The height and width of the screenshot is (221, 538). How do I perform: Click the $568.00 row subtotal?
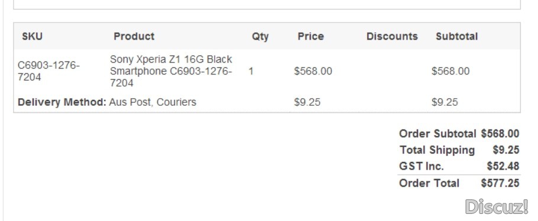[451, 71]
